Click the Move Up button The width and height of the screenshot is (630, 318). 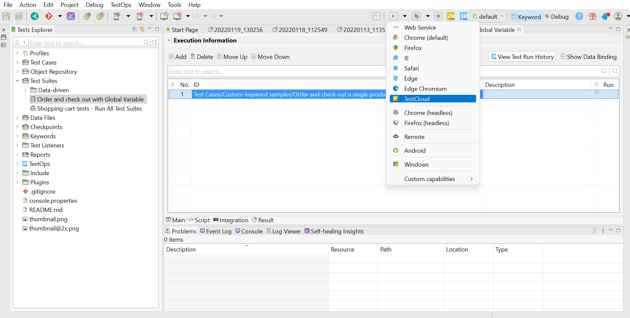(232, 57)
